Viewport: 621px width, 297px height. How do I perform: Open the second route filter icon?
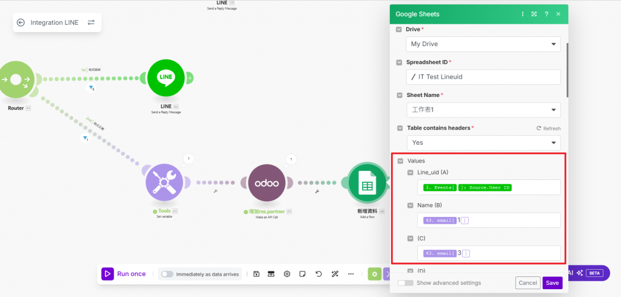point(85,138)
